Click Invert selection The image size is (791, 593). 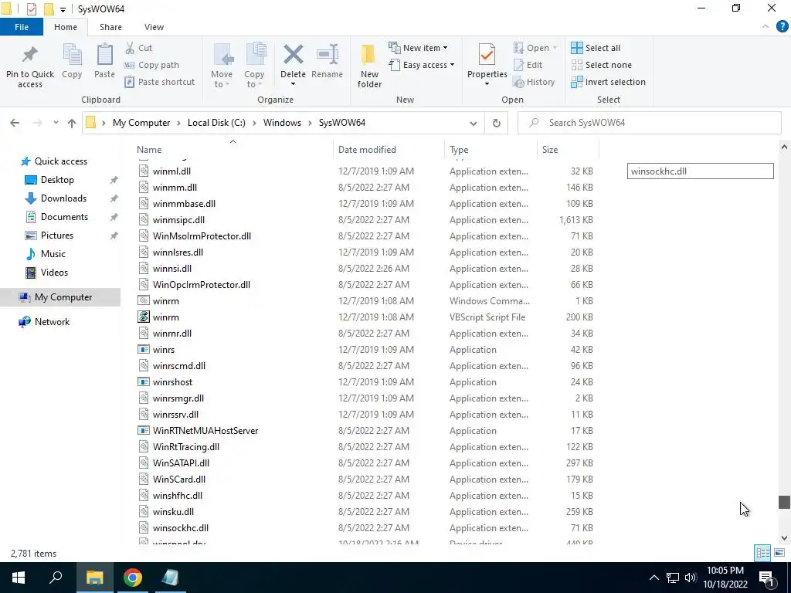(x=609, y=82)
